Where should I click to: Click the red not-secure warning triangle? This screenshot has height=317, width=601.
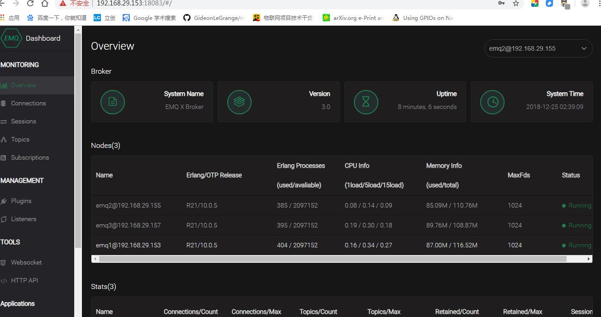[x=62, y=3]
